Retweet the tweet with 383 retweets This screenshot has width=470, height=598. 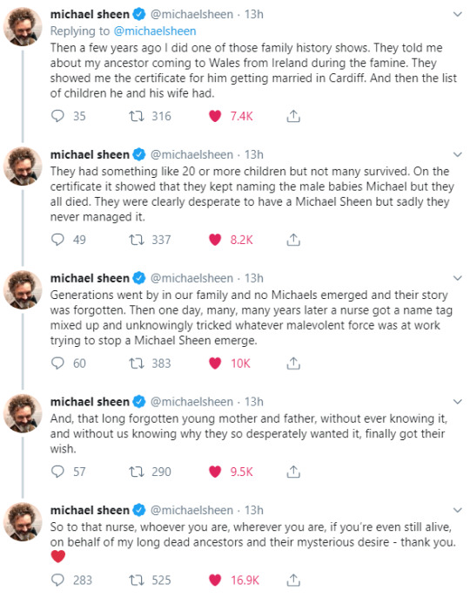[137, 363]
